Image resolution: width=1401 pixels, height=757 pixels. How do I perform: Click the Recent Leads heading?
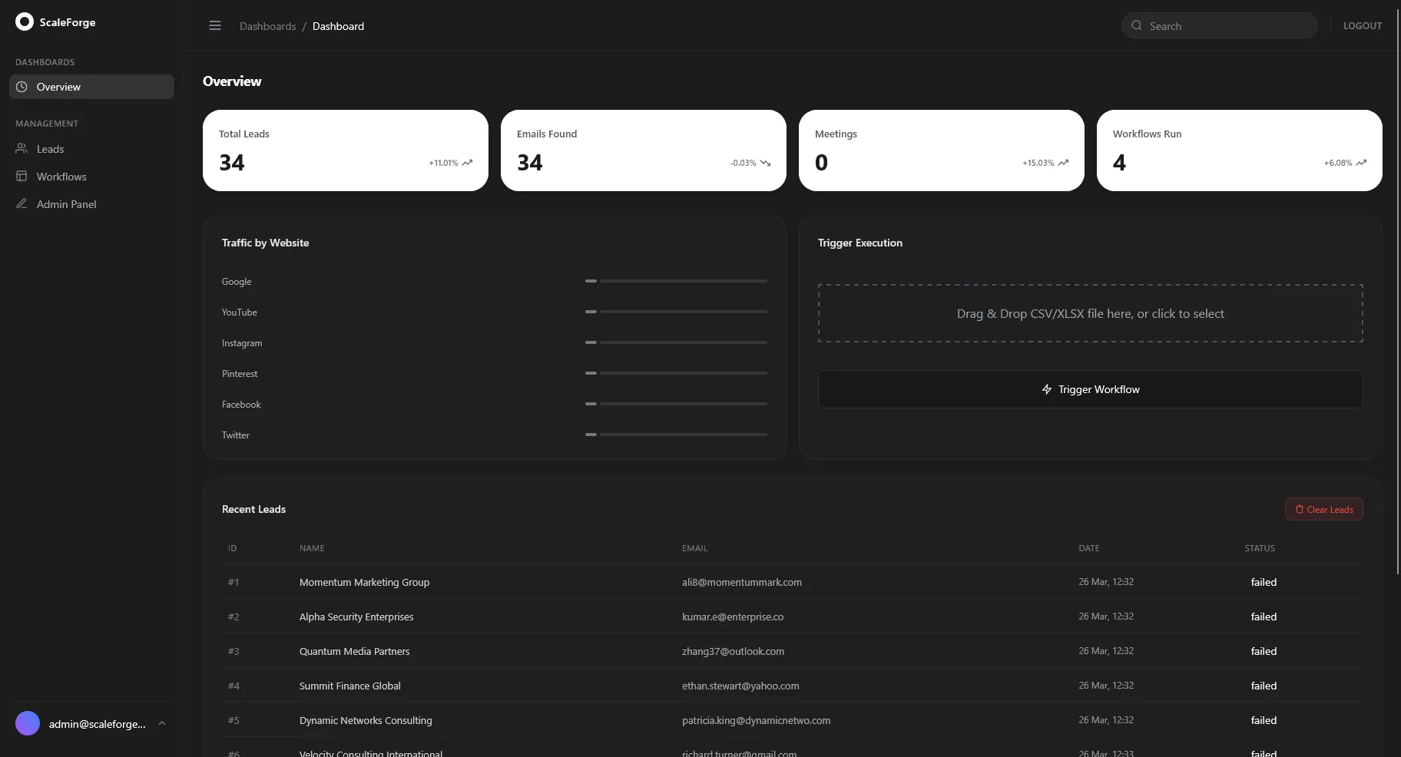pyautogui.click(x=253, y=509)
